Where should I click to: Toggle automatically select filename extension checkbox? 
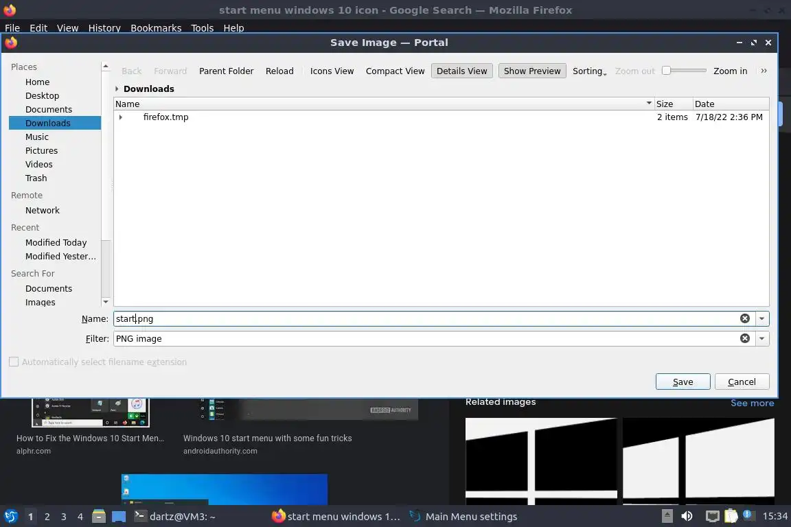coord(14,362)
